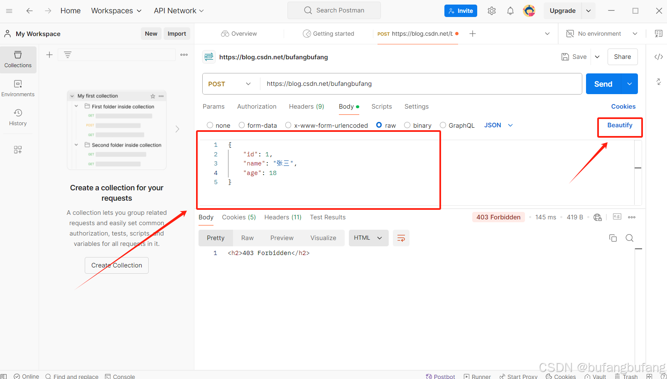Screen dimensions: 667x379
Task: Open response Cookies (5) tab
Action: click(x=239, y=217)
